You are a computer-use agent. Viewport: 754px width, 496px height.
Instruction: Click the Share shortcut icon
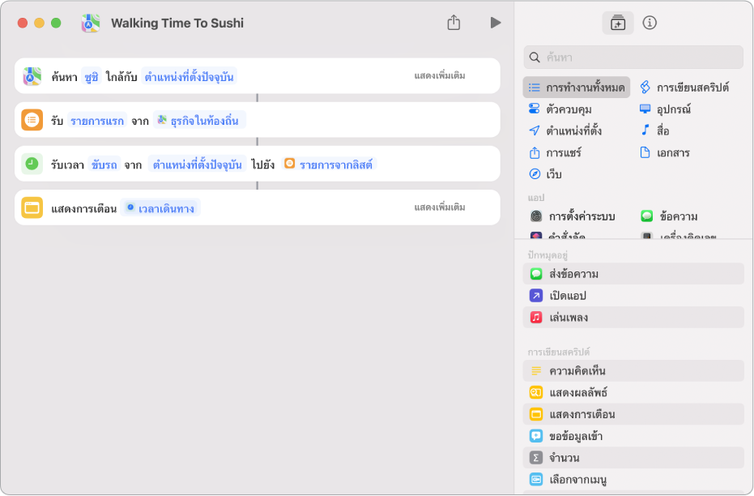(x=454, y=23)
